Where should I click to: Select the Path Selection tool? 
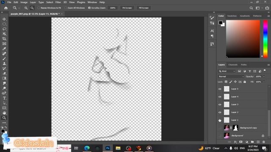coord(4,103)
